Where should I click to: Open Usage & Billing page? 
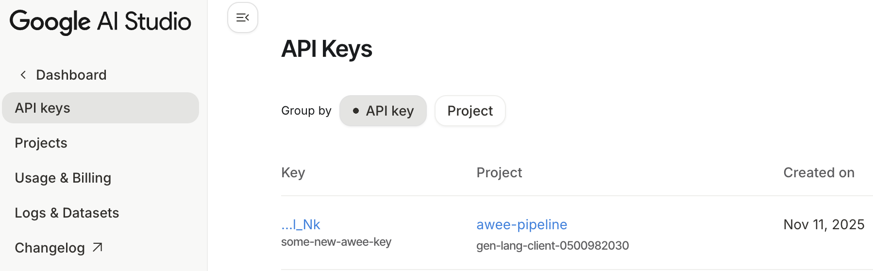pos(63,178)
